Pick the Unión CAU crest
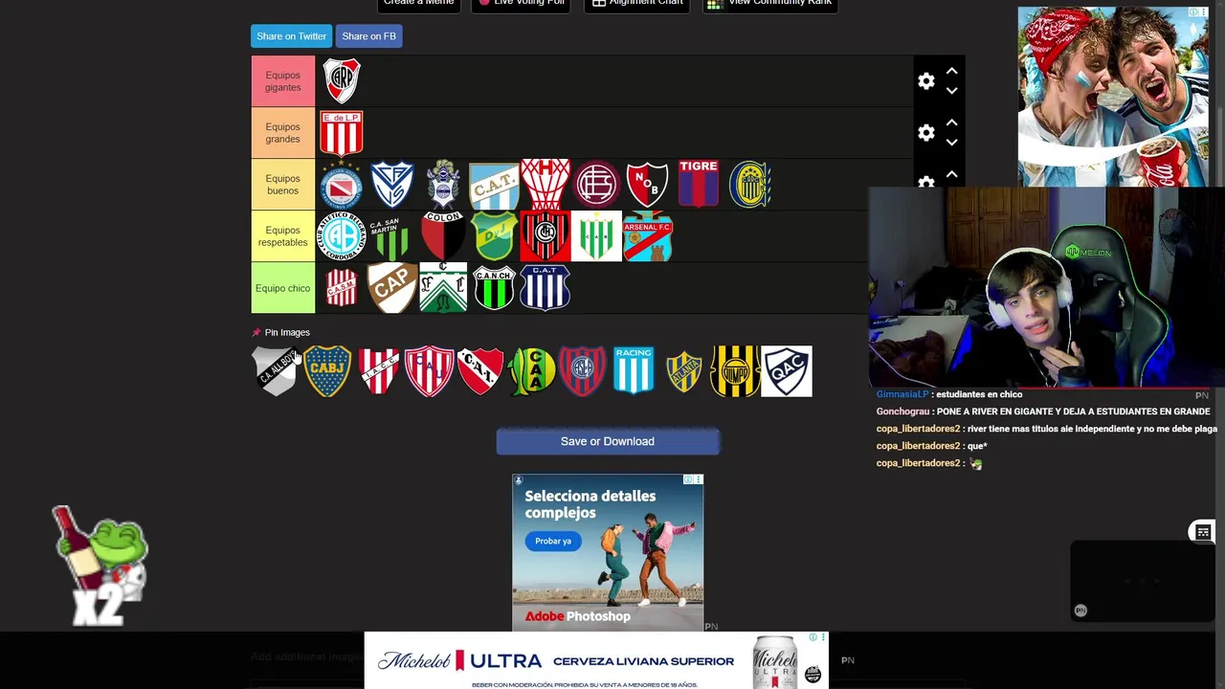 [x=429, y=371]
